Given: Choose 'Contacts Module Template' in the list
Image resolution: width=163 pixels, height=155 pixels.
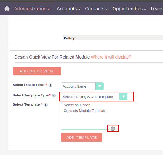Looking at the screenshot, I should point(85,111).
